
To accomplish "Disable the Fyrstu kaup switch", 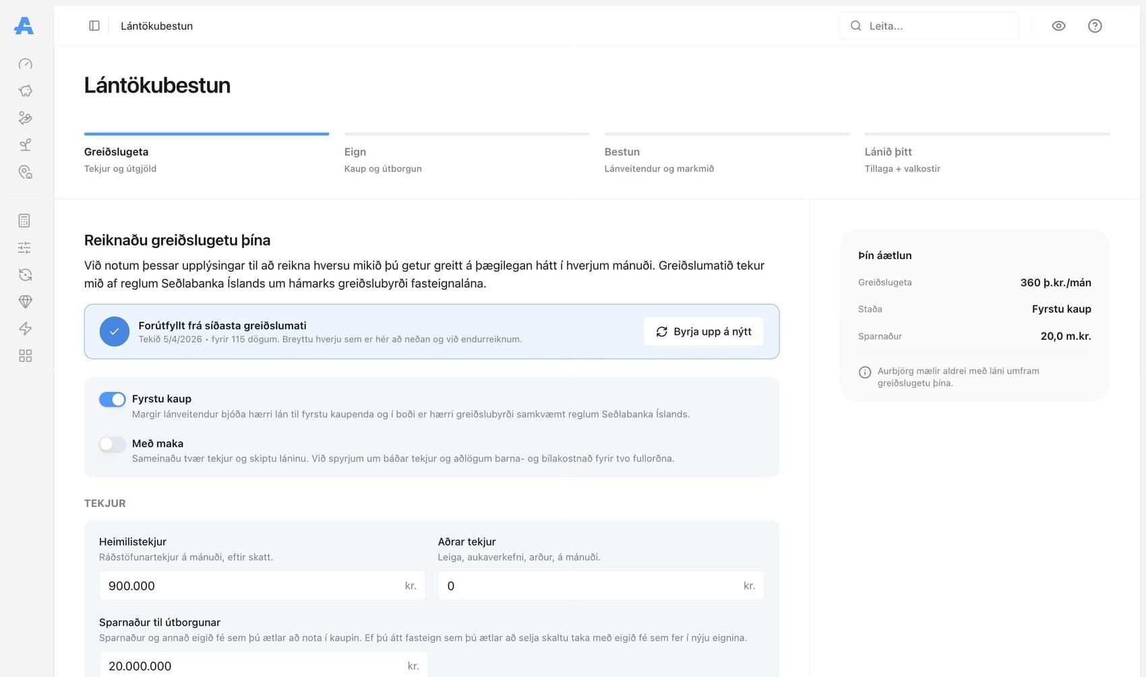I will 112,399.
